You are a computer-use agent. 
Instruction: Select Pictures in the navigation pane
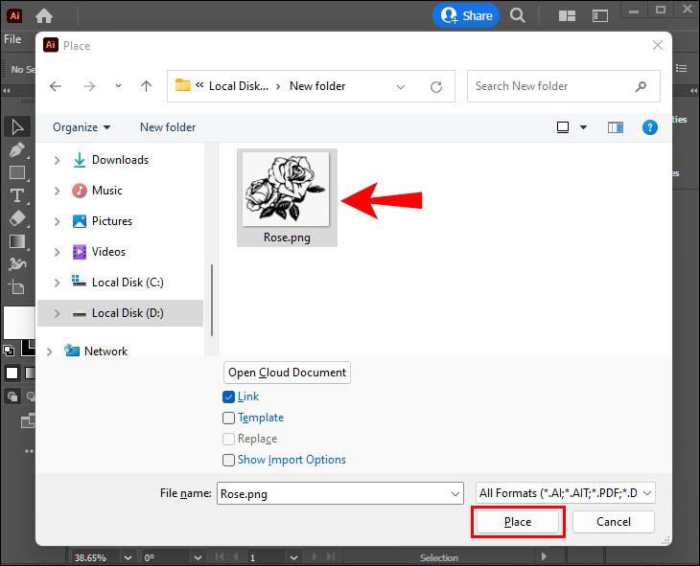point(112,221)
